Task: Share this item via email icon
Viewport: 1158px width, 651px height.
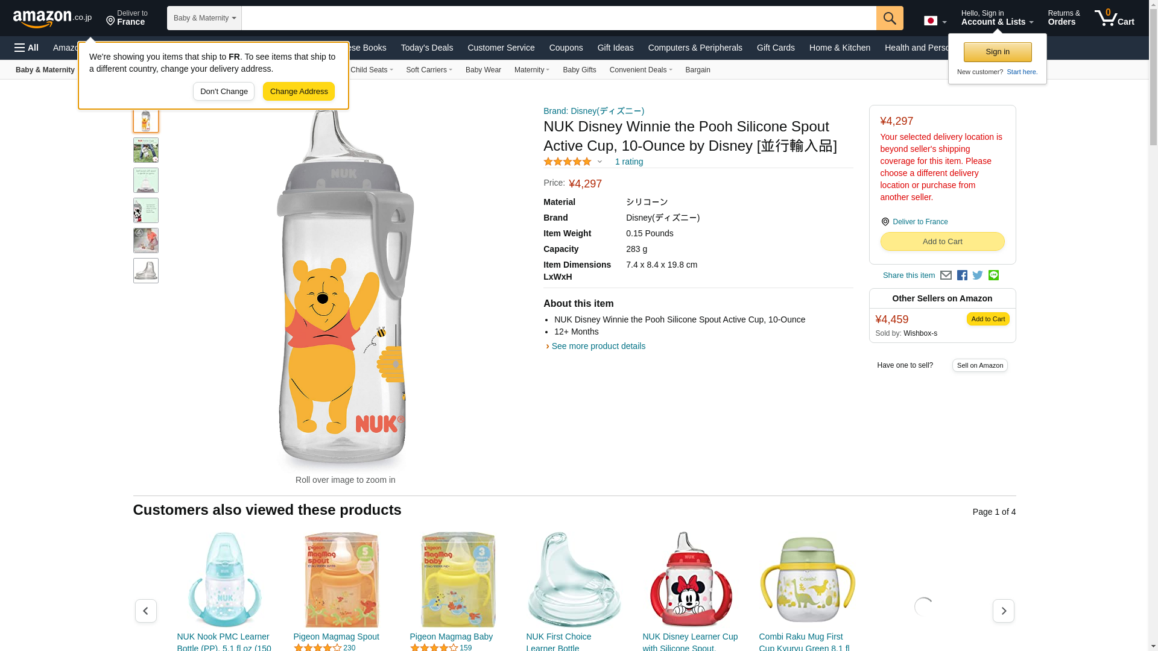Action: [x=946, y=275]
